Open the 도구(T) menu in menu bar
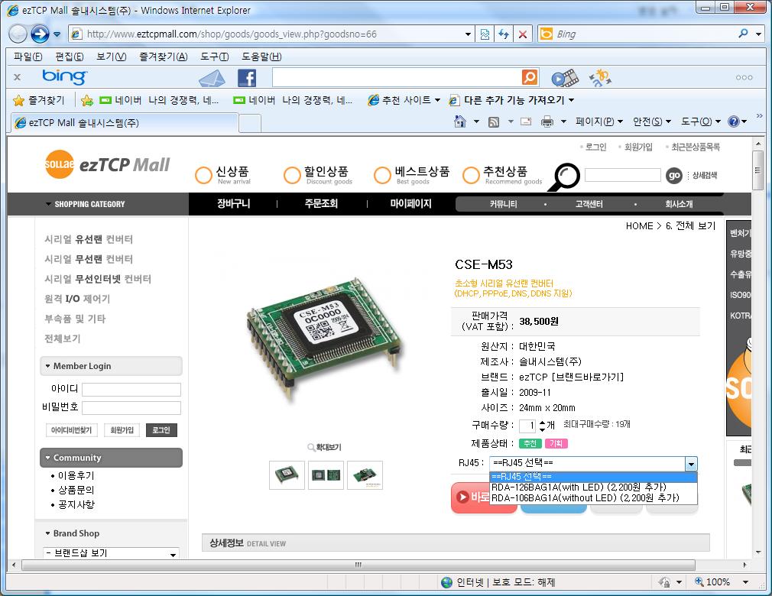772x596 pixels. [x=215, y=57]
